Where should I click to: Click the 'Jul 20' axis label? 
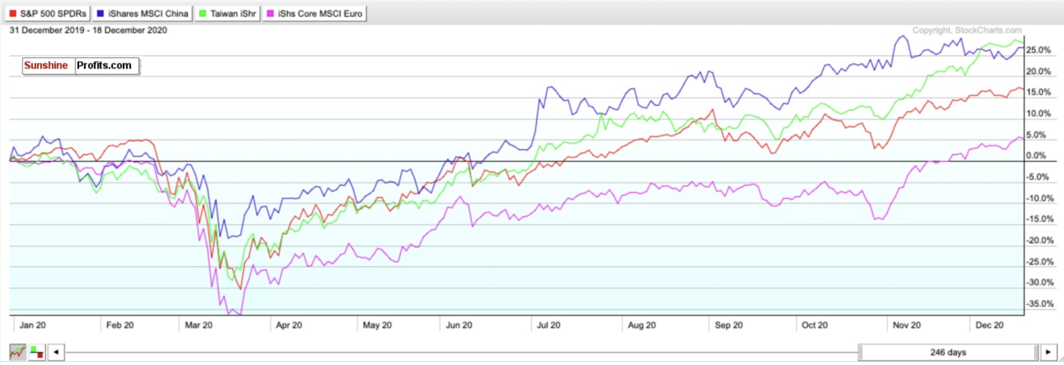548,325
